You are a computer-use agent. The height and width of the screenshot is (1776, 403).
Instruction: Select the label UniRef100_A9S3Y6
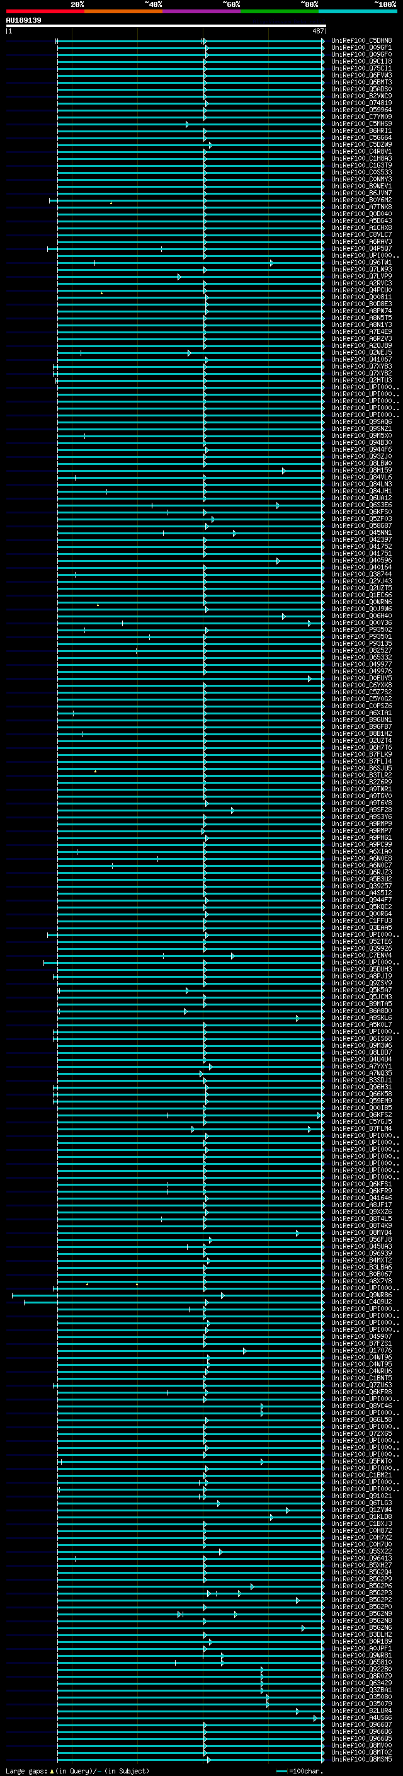[x=361, y=817]
